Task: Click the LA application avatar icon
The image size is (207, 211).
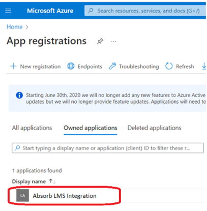Action: (x=22, y=196)
